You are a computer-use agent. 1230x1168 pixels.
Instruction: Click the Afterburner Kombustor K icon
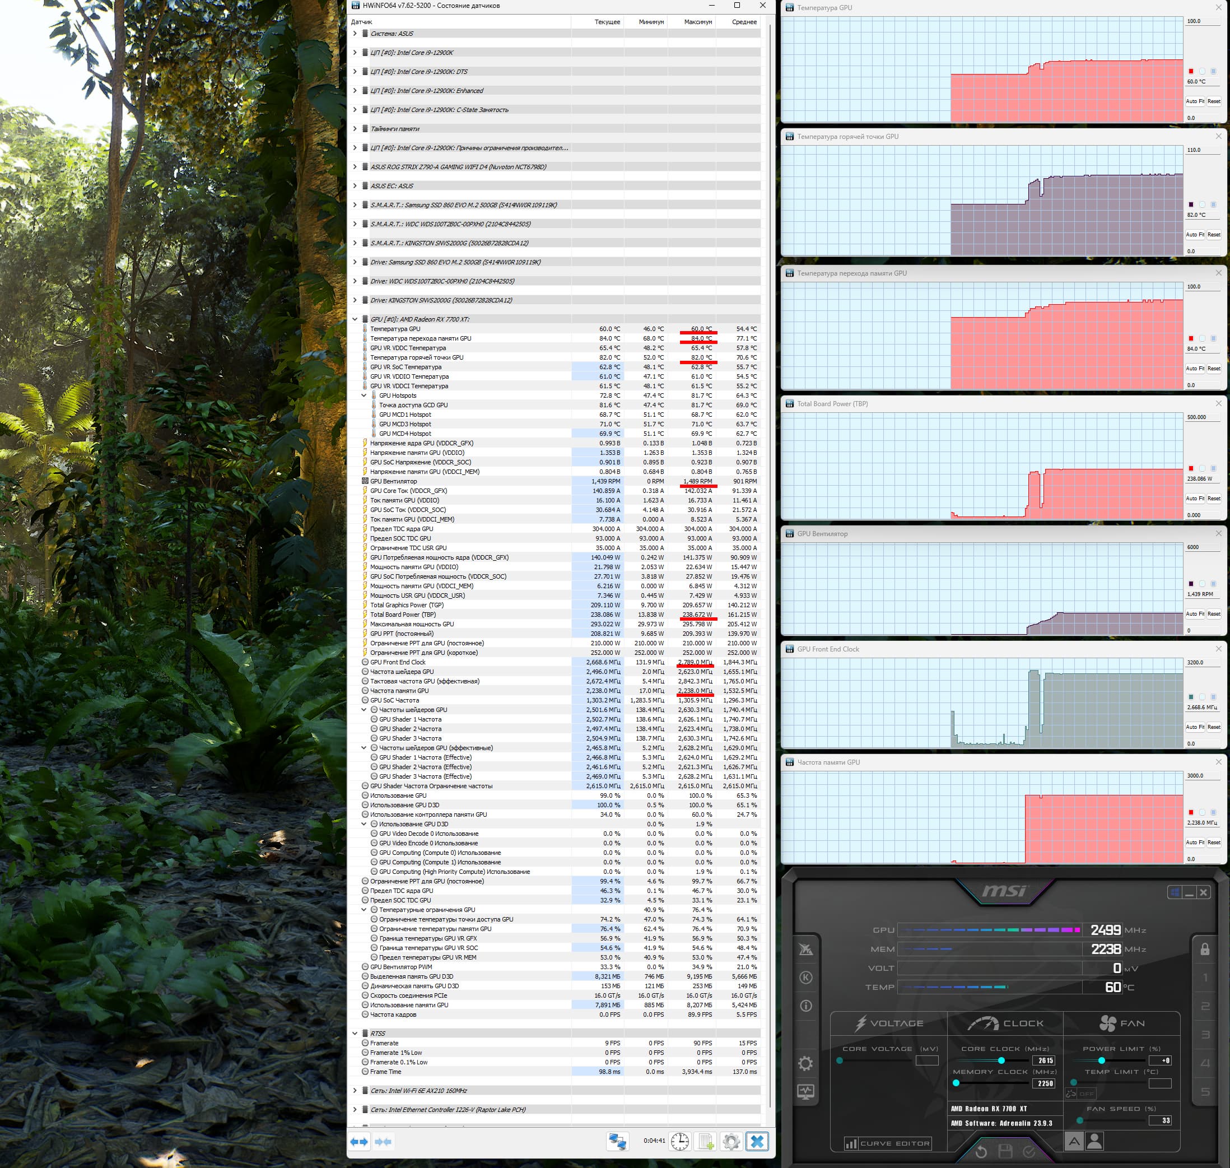pyautogui.click(x=805, y=978)
